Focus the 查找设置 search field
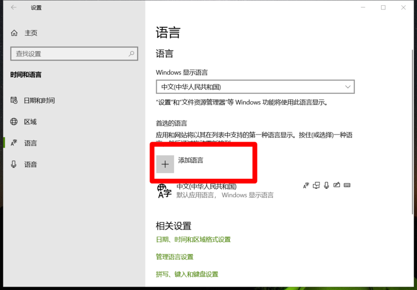 tap(74, 54)
